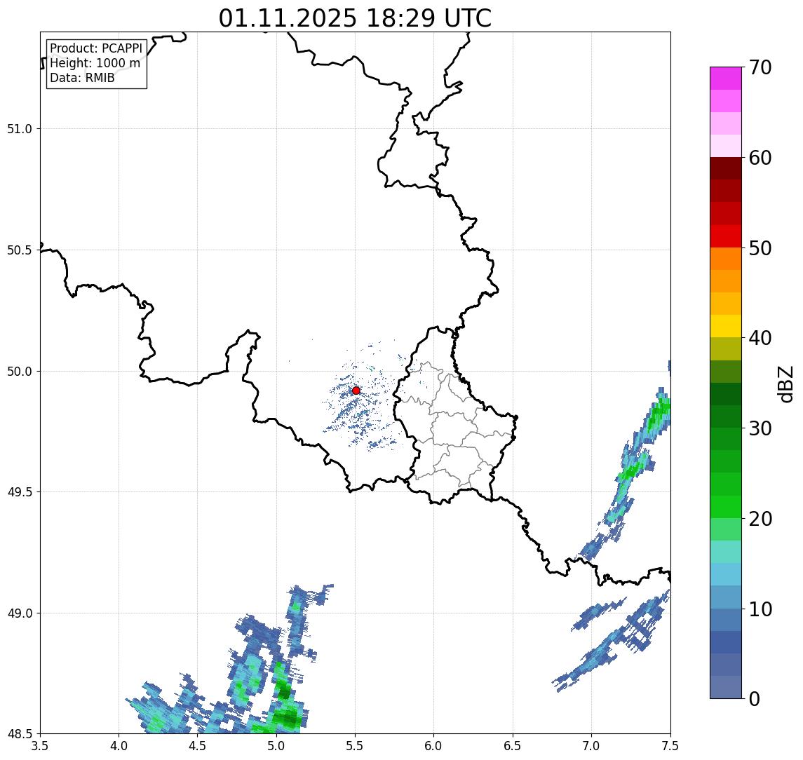
Task: Click the magenta top swatch of colorbar
Action: [x=726, y=79]
